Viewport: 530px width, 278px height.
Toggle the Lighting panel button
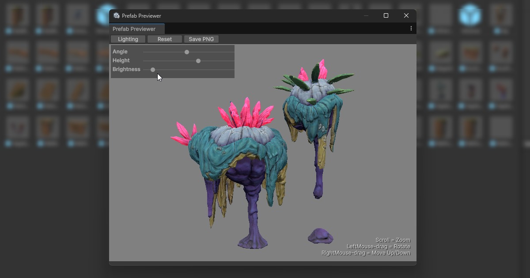(x=128, y=39)
